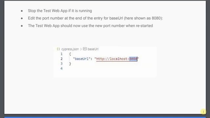
Task: Click line number 3 in the editor
Action: tap(61, 64)
